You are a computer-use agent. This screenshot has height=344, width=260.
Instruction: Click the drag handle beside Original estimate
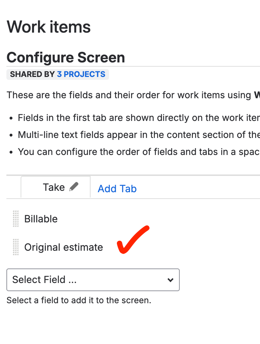pyautogui.click(x=16, y=247)
